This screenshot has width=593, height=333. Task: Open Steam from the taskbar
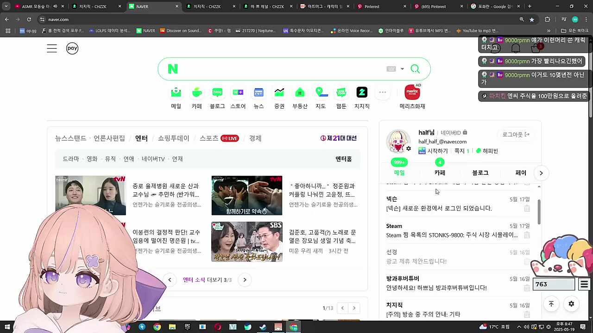(x=263, y=327)
